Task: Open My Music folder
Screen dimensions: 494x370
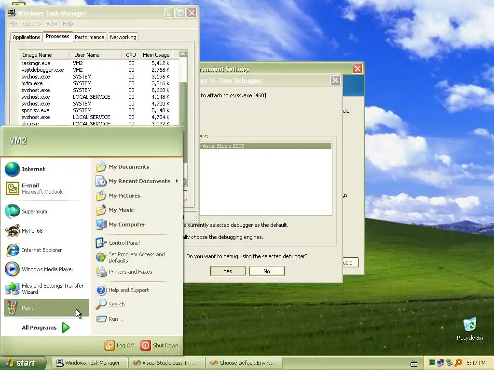Action: coord(137,210)
